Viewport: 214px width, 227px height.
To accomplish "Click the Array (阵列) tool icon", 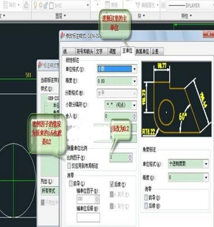I will click(x=5, y=5).
